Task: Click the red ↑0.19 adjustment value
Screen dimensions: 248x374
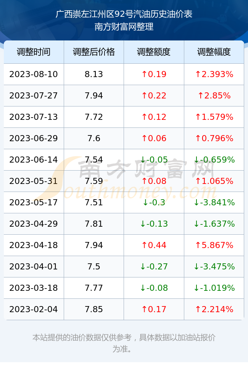Action: pyautogui.click(x=154, y=74)
